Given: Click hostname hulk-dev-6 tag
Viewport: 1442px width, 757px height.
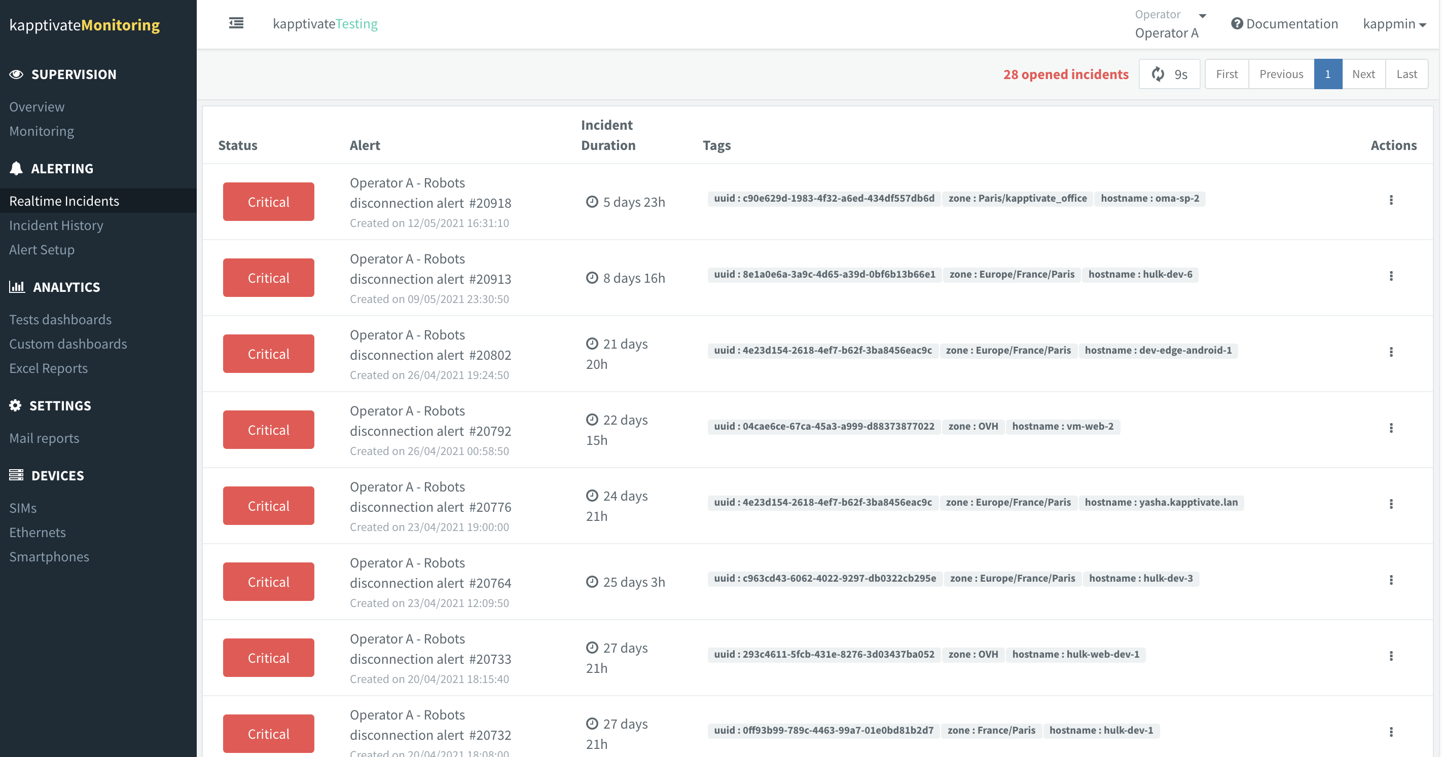Looking at the screenshot, I should 1140,274.
